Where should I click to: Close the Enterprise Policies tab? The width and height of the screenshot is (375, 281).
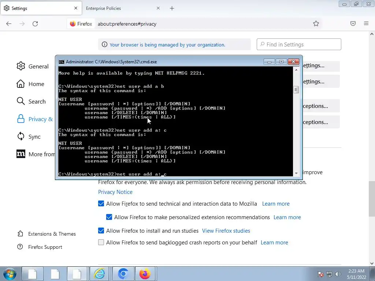pos(158,8)
